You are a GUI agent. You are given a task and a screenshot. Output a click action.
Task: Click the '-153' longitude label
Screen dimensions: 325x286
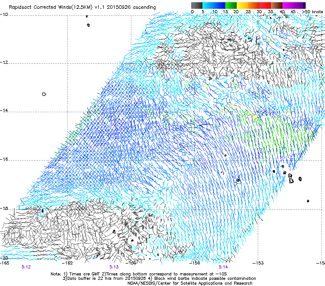click(258, 263)
